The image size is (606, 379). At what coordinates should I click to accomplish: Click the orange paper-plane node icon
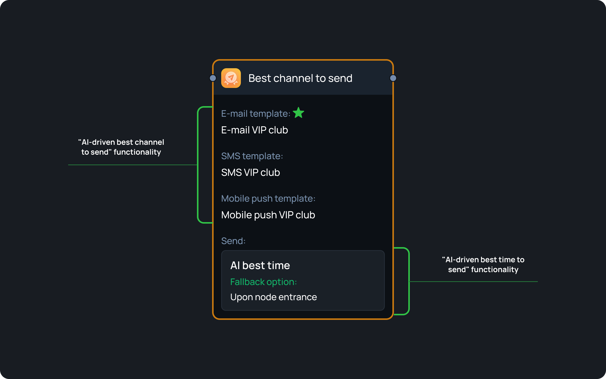(231, 78)
